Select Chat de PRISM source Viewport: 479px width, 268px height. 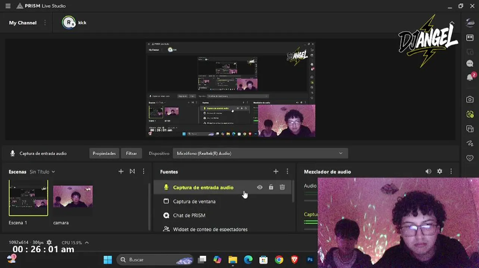[222, 215]
